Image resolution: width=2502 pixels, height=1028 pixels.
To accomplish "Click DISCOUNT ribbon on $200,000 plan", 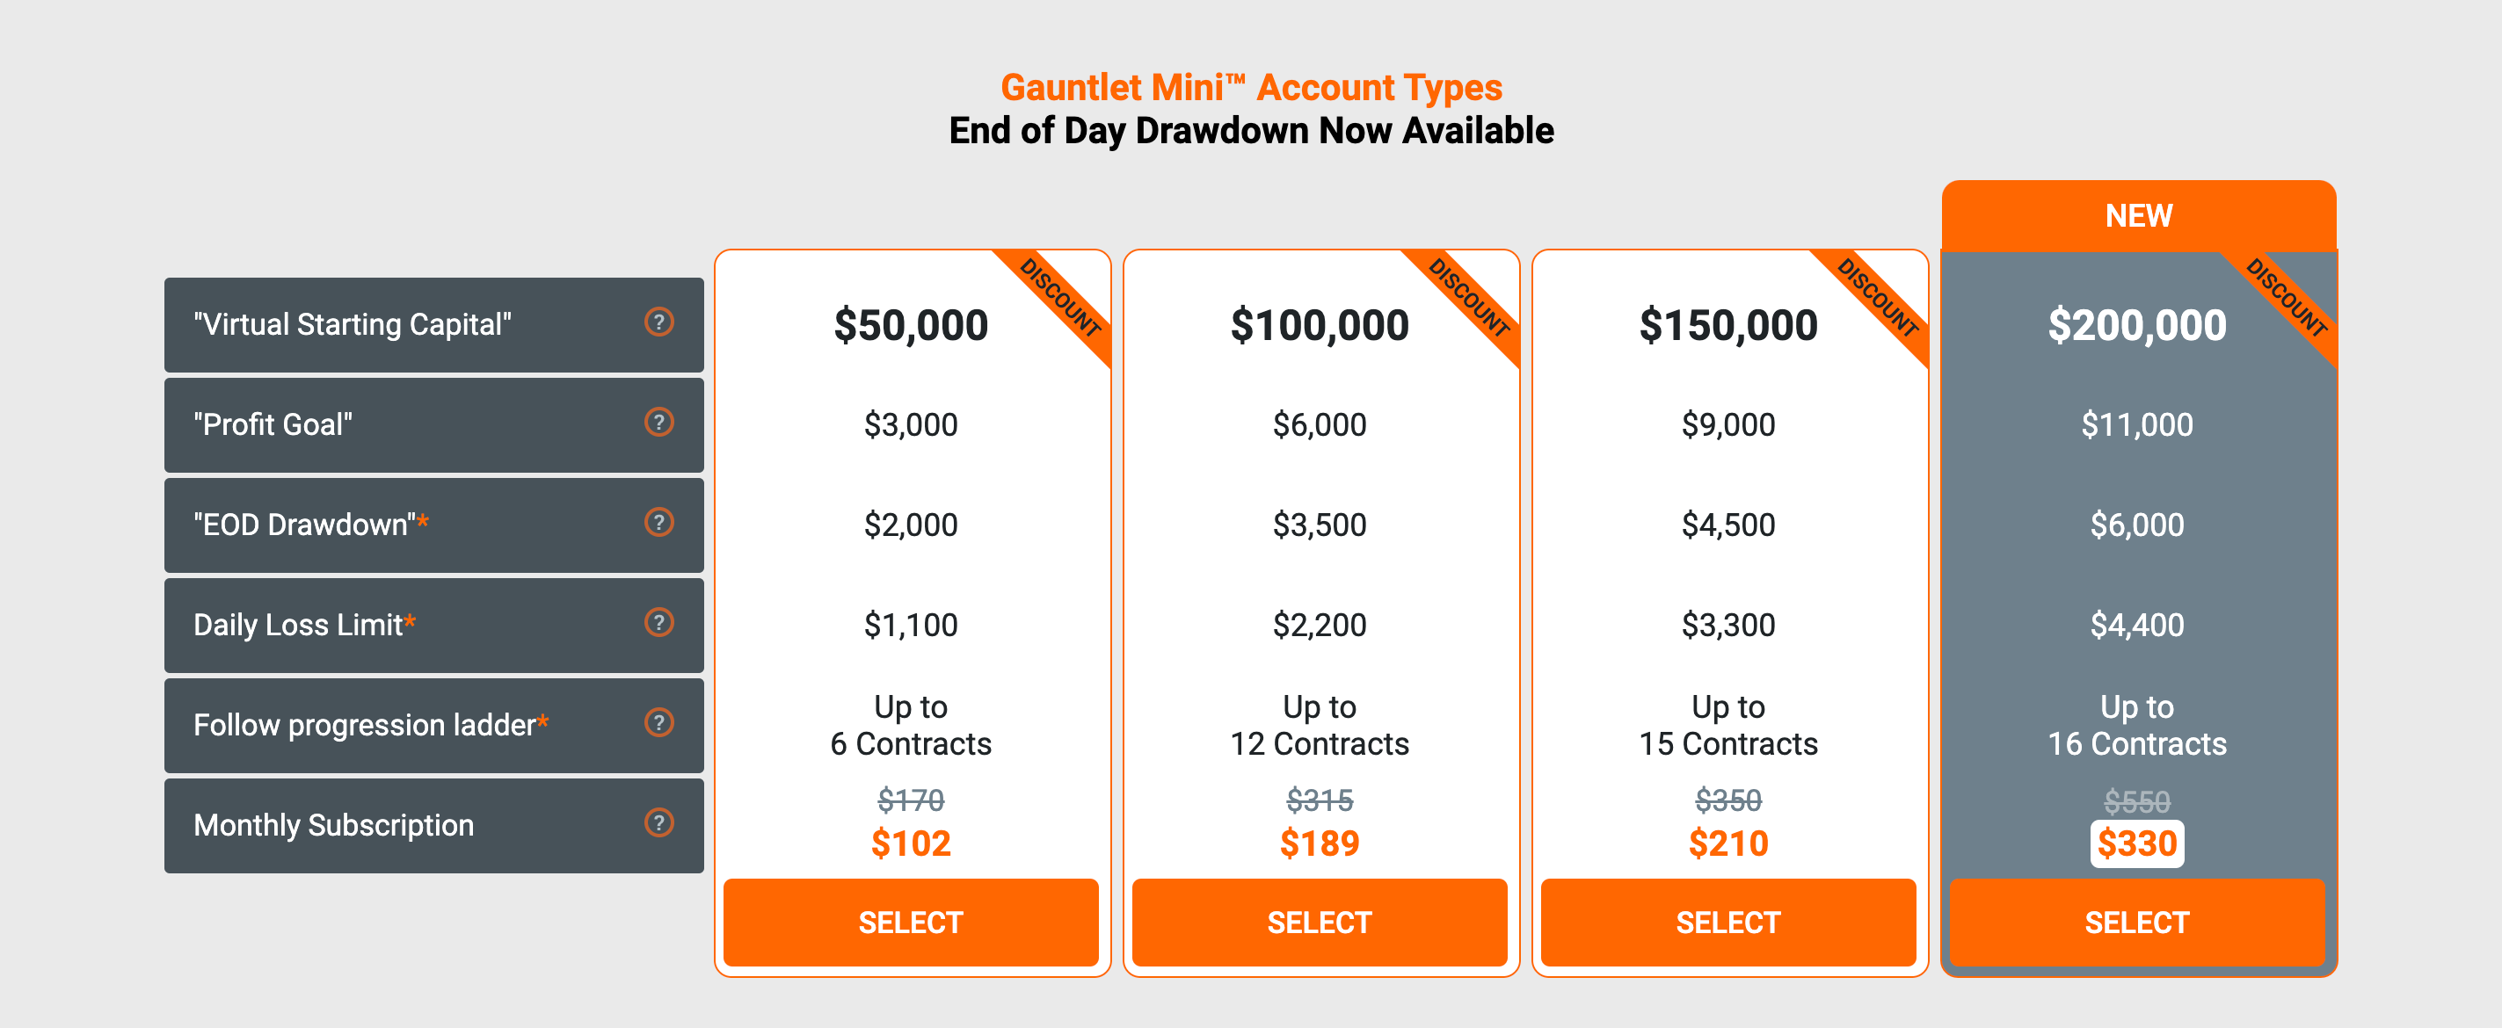I will click(x=2287, y=299).
